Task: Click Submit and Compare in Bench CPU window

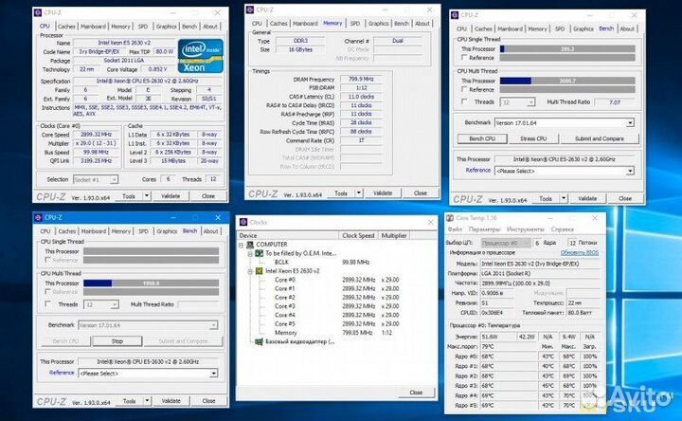Action: coord(600,138)
